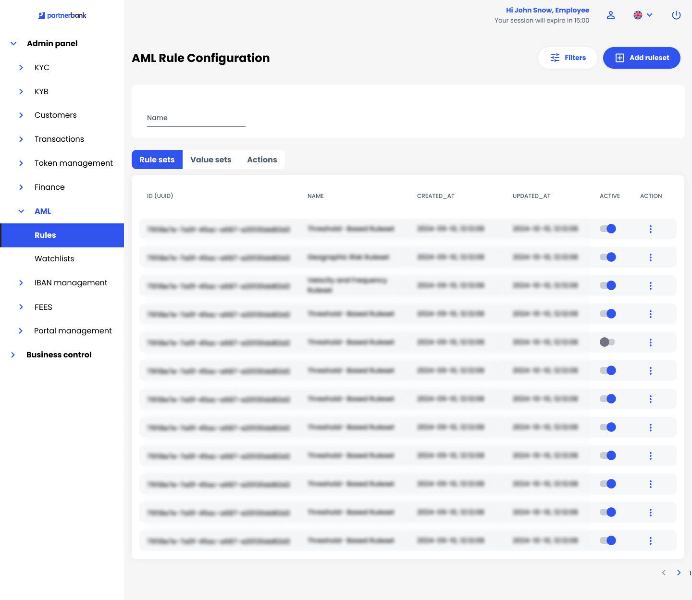Go to previous page arrow
The height and width of the screenshot is (600, 692).
click(664, 573)
